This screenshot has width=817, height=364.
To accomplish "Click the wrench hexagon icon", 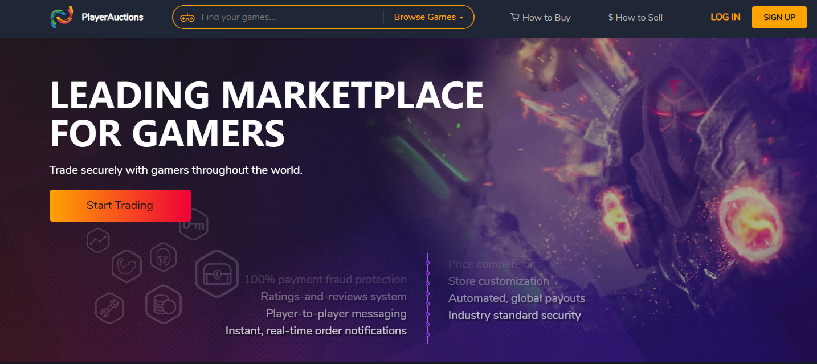I will pos(109,308).
